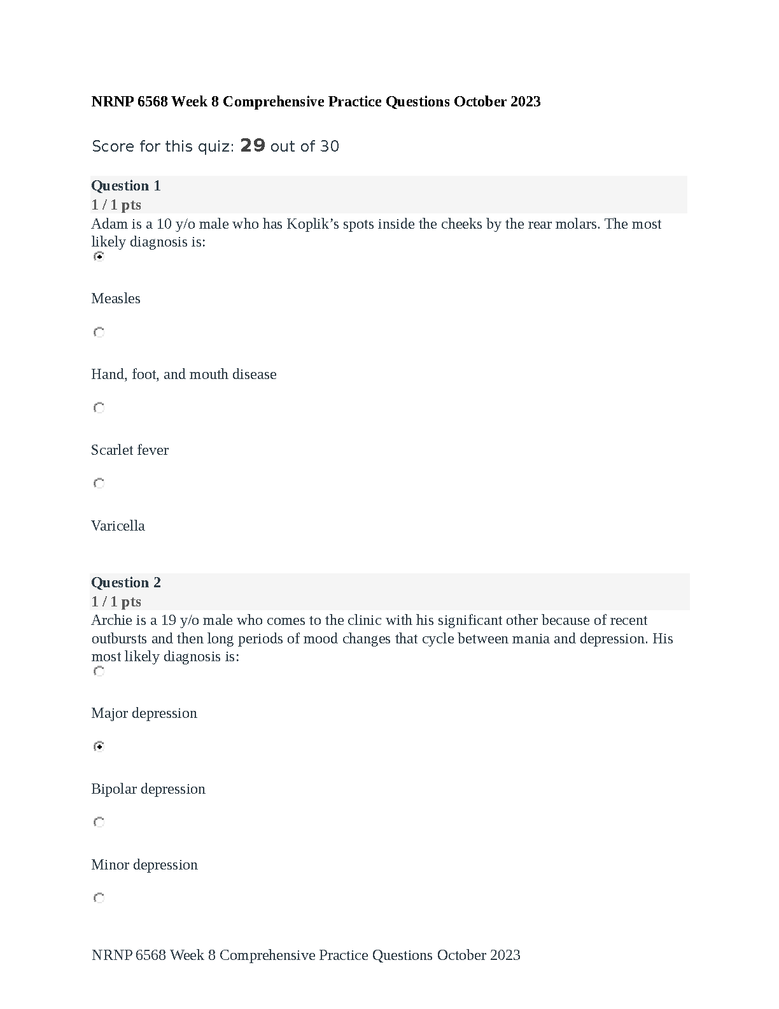Click the quiz score text showing 29
The width and height of the screenshot is (779, 1009).
[x=216, y=147]
